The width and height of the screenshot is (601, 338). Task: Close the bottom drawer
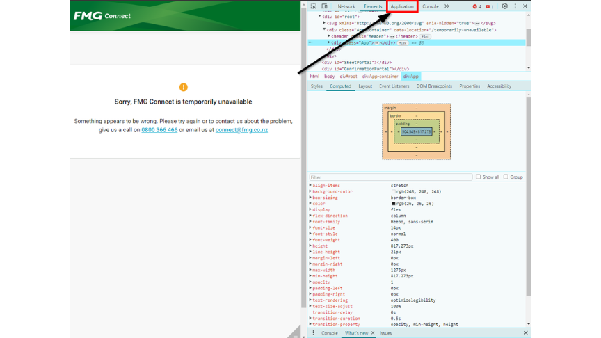pos(525,333)
